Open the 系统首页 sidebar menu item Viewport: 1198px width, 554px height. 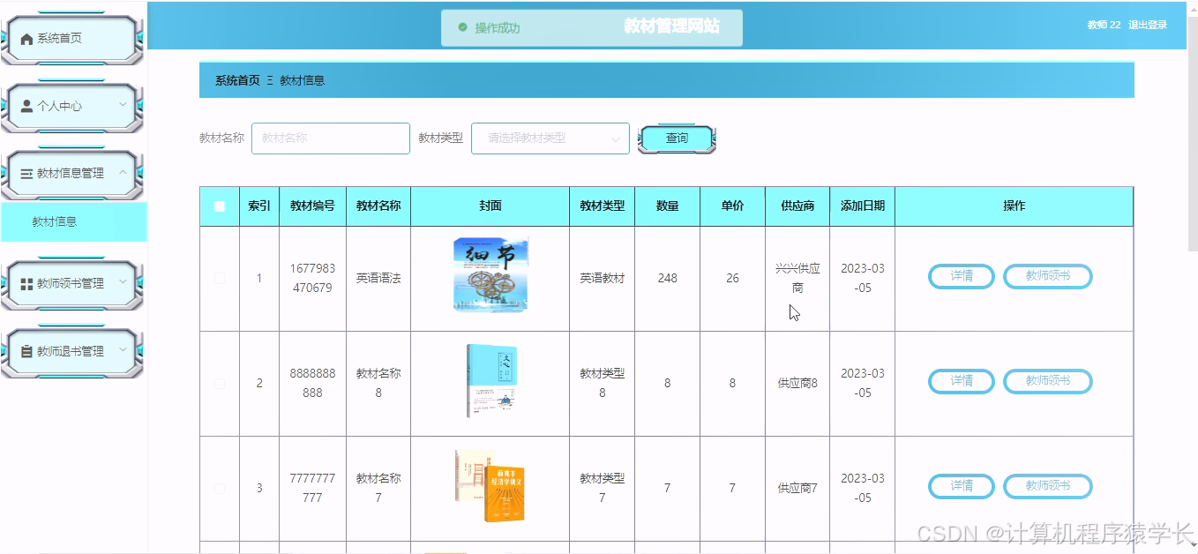[x=71, y=39]
